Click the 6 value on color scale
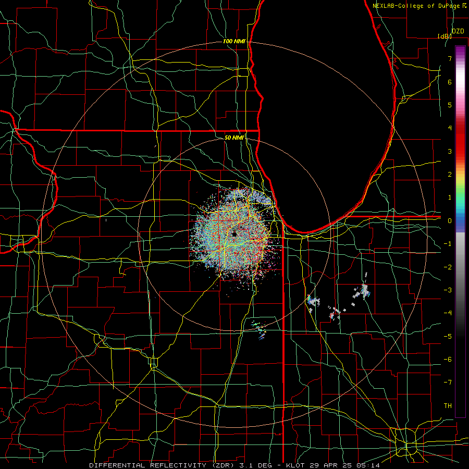Viewport: 469px width, 469px height. pos(450,82)
